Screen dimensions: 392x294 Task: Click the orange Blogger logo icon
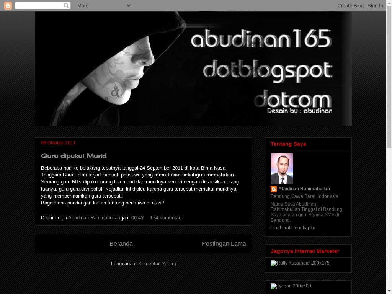click(x=8, y=5)
